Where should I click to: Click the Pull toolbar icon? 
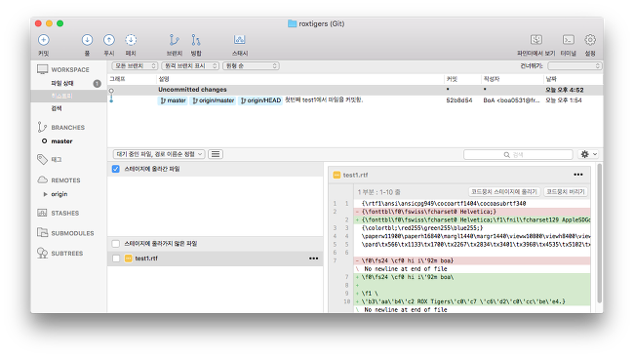coord(87,40)
